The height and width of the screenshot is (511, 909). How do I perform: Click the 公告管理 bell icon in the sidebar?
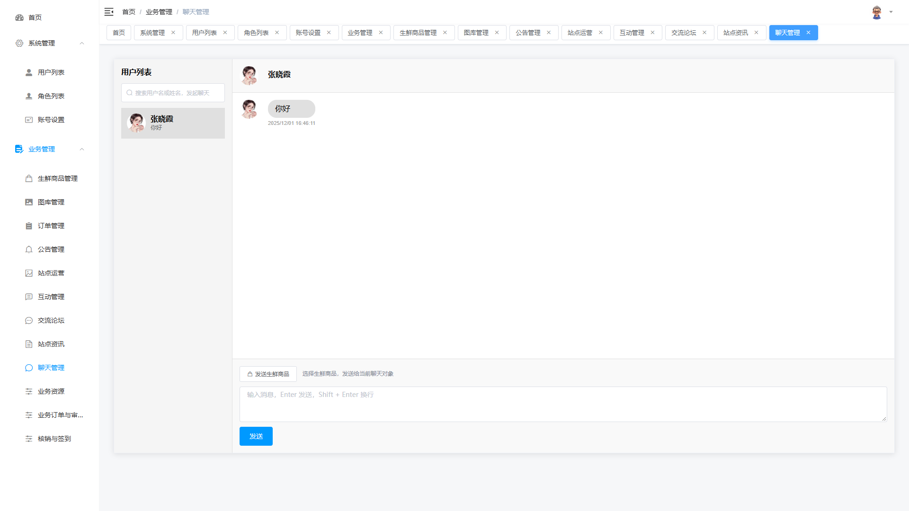point(29,249)
